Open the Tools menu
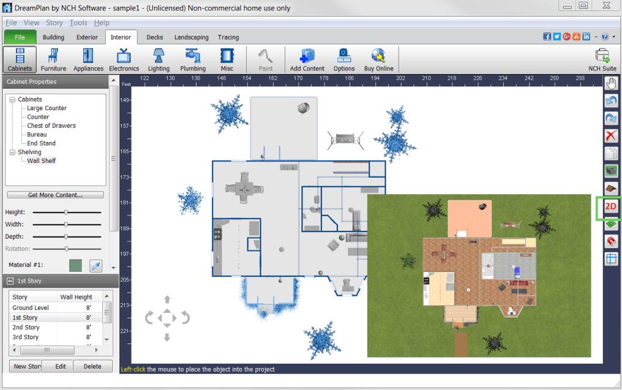622x390 pixels. (78, 22)
